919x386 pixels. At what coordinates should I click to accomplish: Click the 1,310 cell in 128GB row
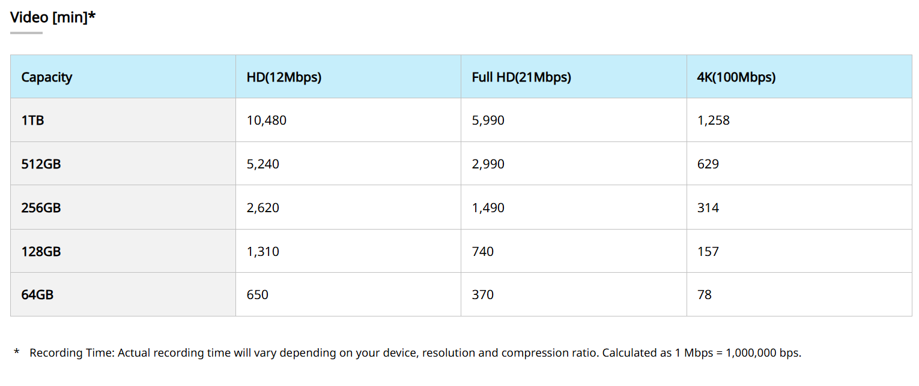[x=263, y=251]
